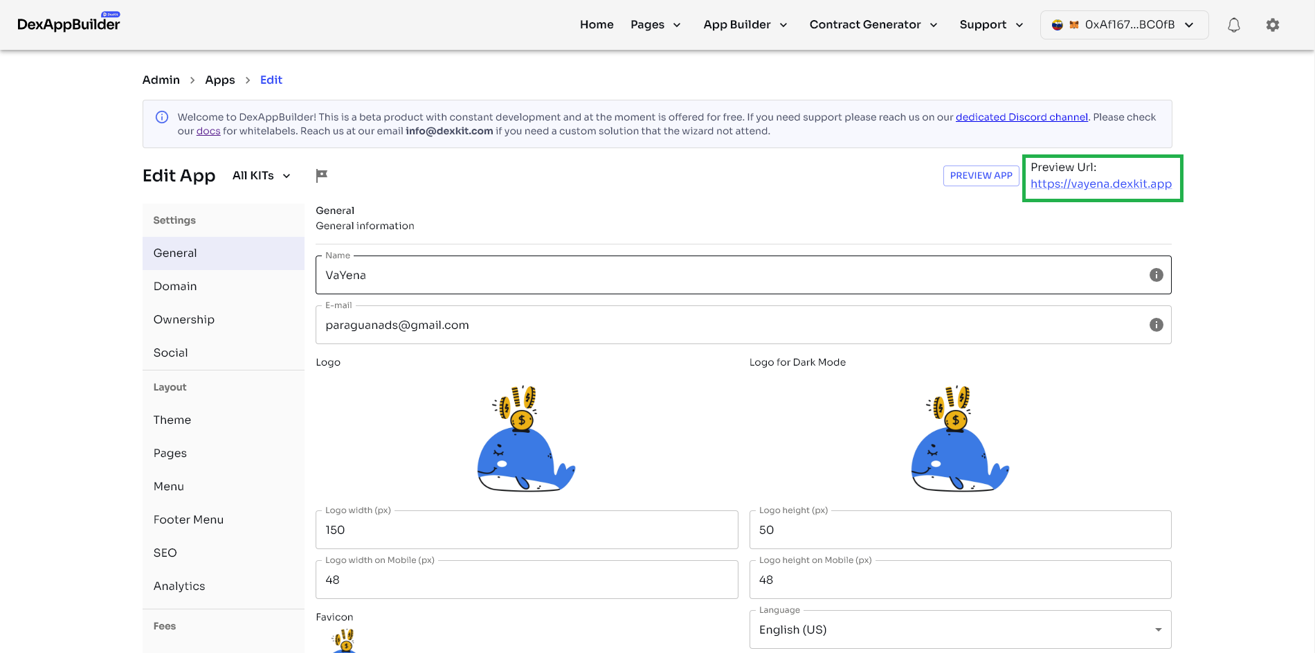Open the App Builder menu

(745, 25)
